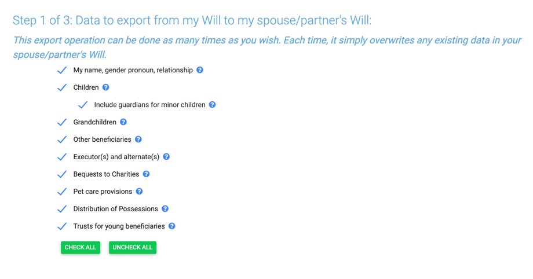Click help icon for guardians for minor children
This screenshot has height=279, width=533.
click(213, 105)
